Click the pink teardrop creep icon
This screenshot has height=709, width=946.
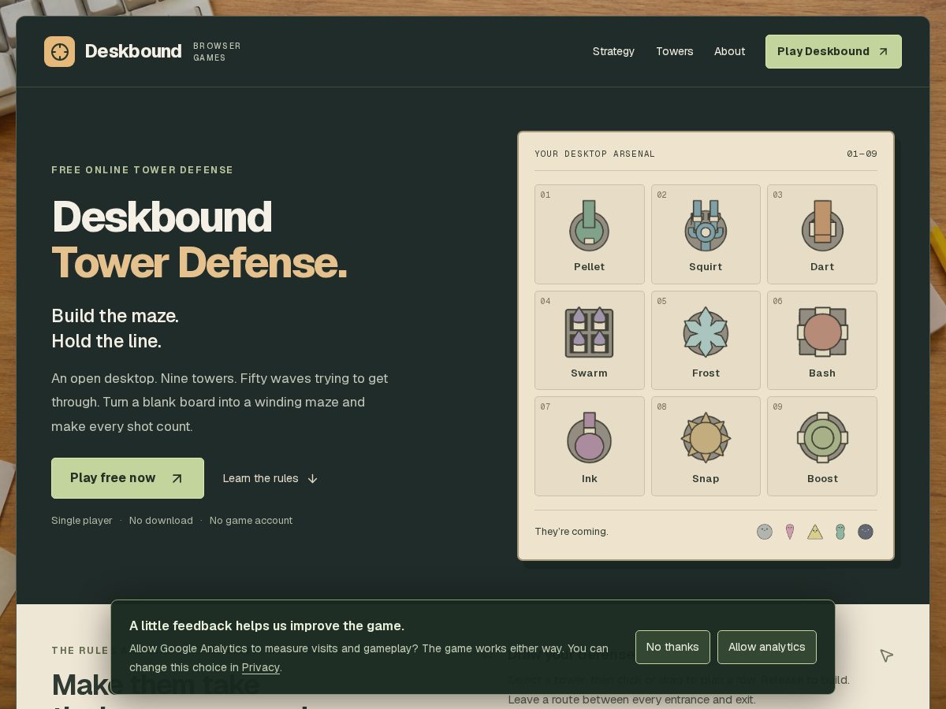click(790, 532)
